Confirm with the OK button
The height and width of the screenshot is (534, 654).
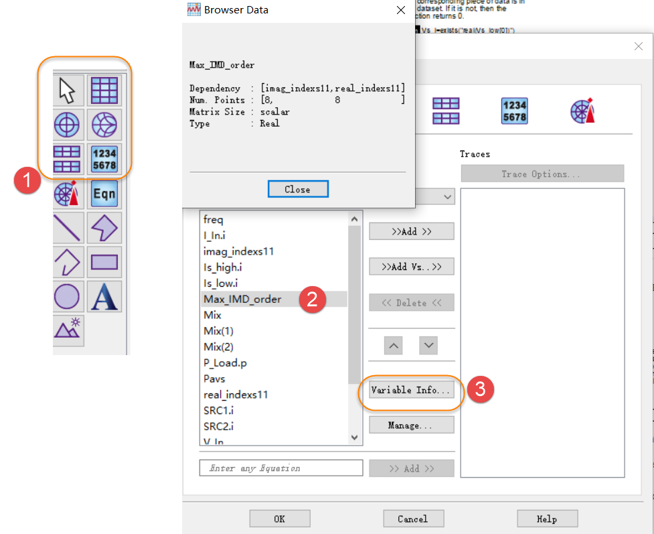(279, 519)
